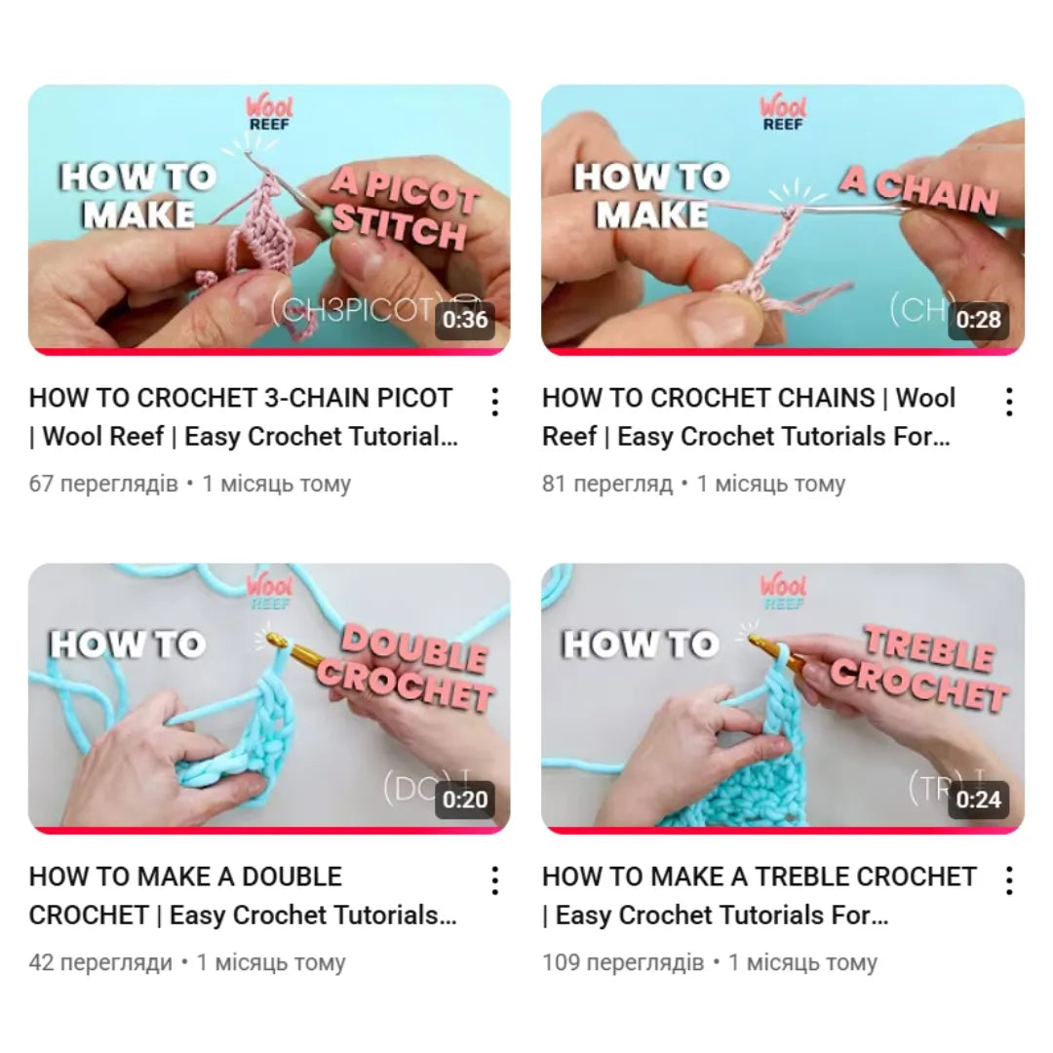Open the A Chain video thumbnail
Viewport: 1053px width, 1053px height.
783,219
